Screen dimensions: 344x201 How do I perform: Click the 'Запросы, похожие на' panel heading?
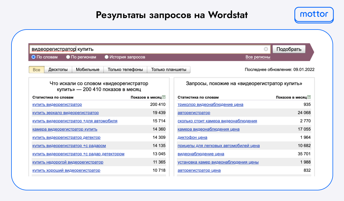click(244, 84)
